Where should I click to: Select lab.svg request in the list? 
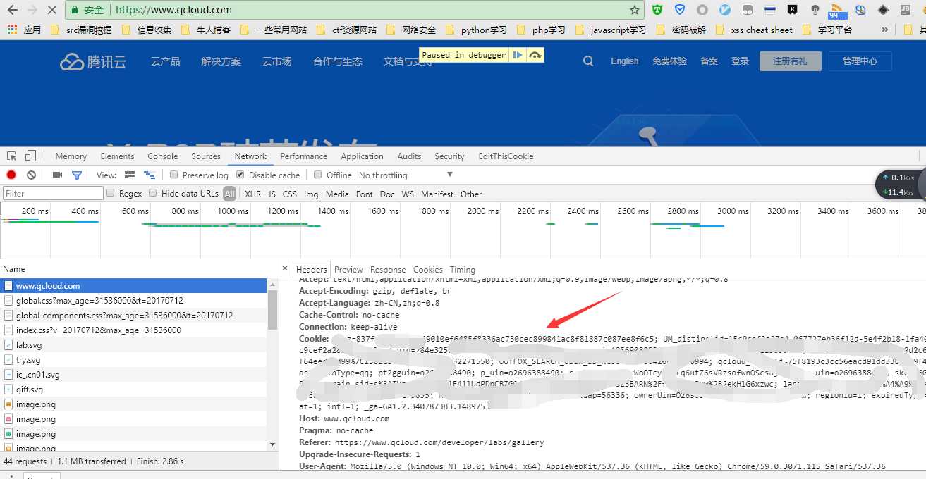coord(134,345)
